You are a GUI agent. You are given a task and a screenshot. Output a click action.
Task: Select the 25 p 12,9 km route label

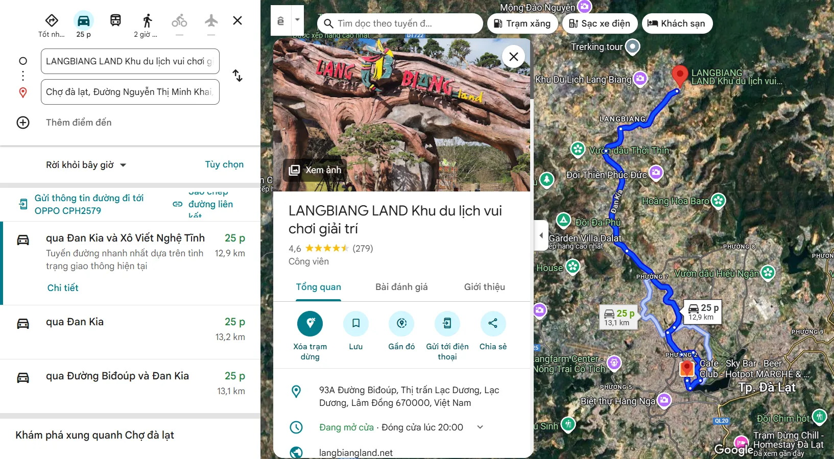(703, 311)
